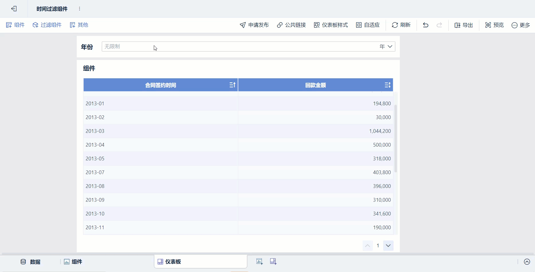The width and height of the screenshot is (535, 272).
Task: Click the table's vertical scrollbar thumb
Action: coord(396,139)
